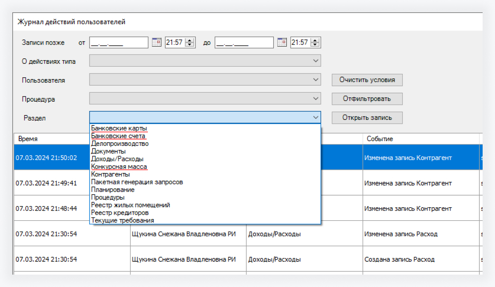
Task: Expand the 'Пользователя' dropdown
Action: [316, 80]
